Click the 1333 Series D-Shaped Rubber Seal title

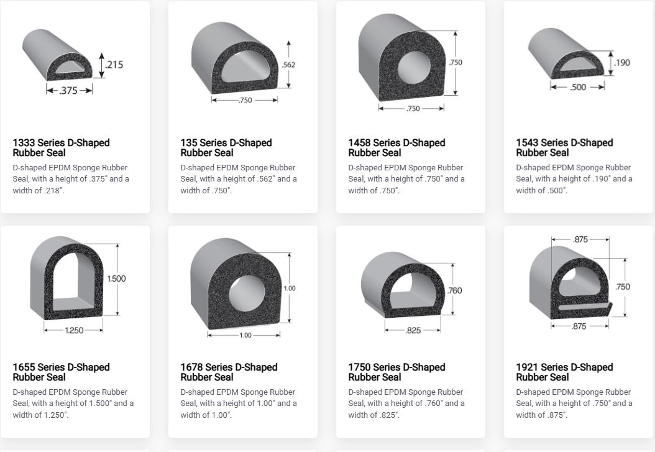tap(61, 148)
